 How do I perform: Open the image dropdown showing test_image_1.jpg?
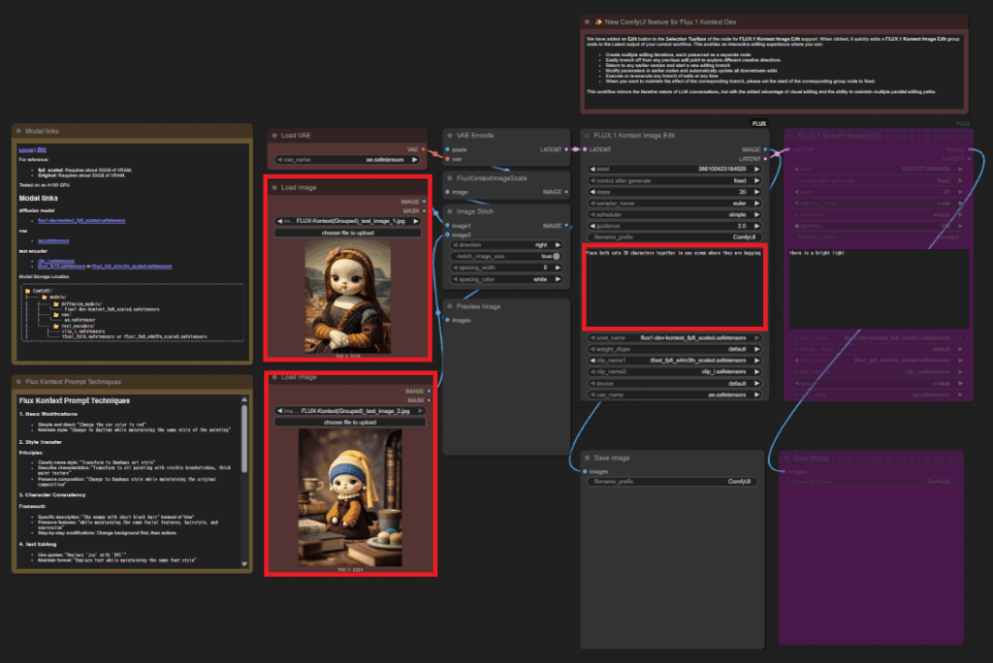348,222
